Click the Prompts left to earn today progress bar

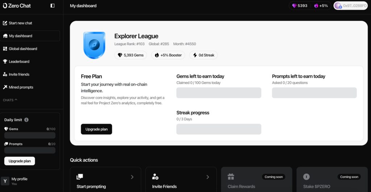point(314,93)
